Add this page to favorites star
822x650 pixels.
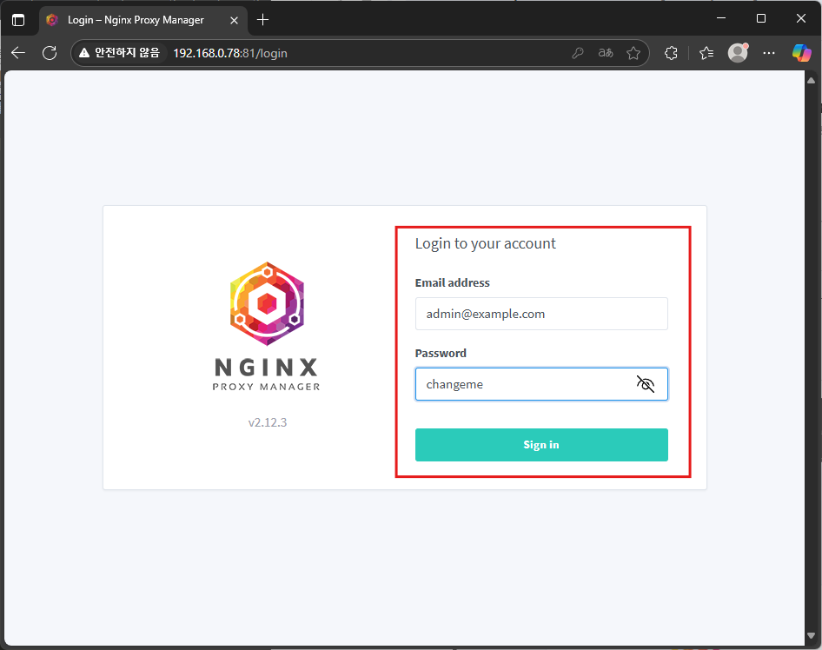[x=633, y=53]
